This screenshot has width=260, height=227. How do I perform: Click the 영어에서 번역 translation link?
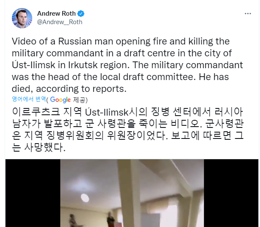pos(29,99)
